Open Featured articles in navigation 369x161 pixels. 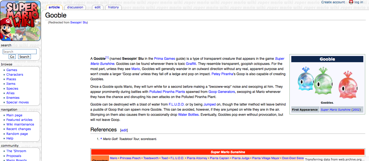(19, 120)
